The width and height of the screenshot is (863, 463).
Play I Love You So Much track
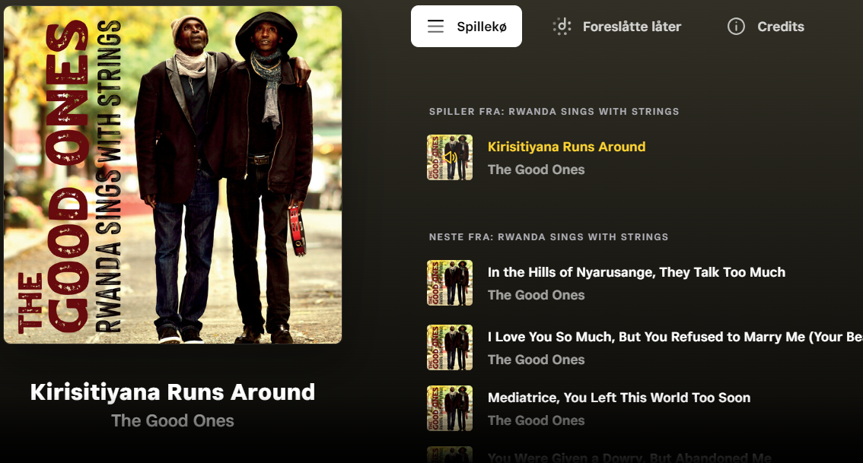(x=675, y=337)
